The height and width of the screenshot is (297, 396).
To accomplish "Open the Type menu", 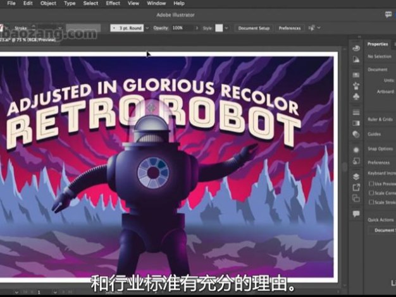I will [x=70, y=3].
